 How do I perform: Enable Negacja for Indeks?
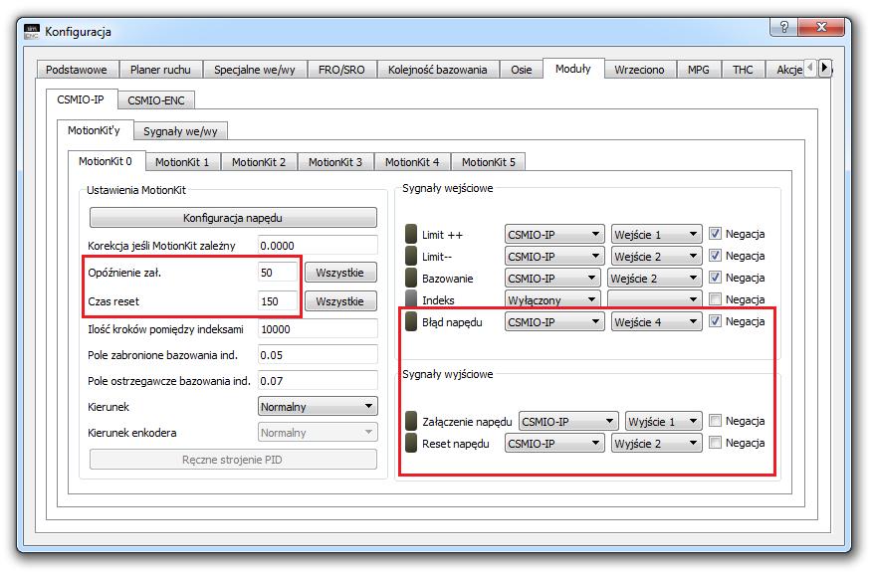point(715,298)
